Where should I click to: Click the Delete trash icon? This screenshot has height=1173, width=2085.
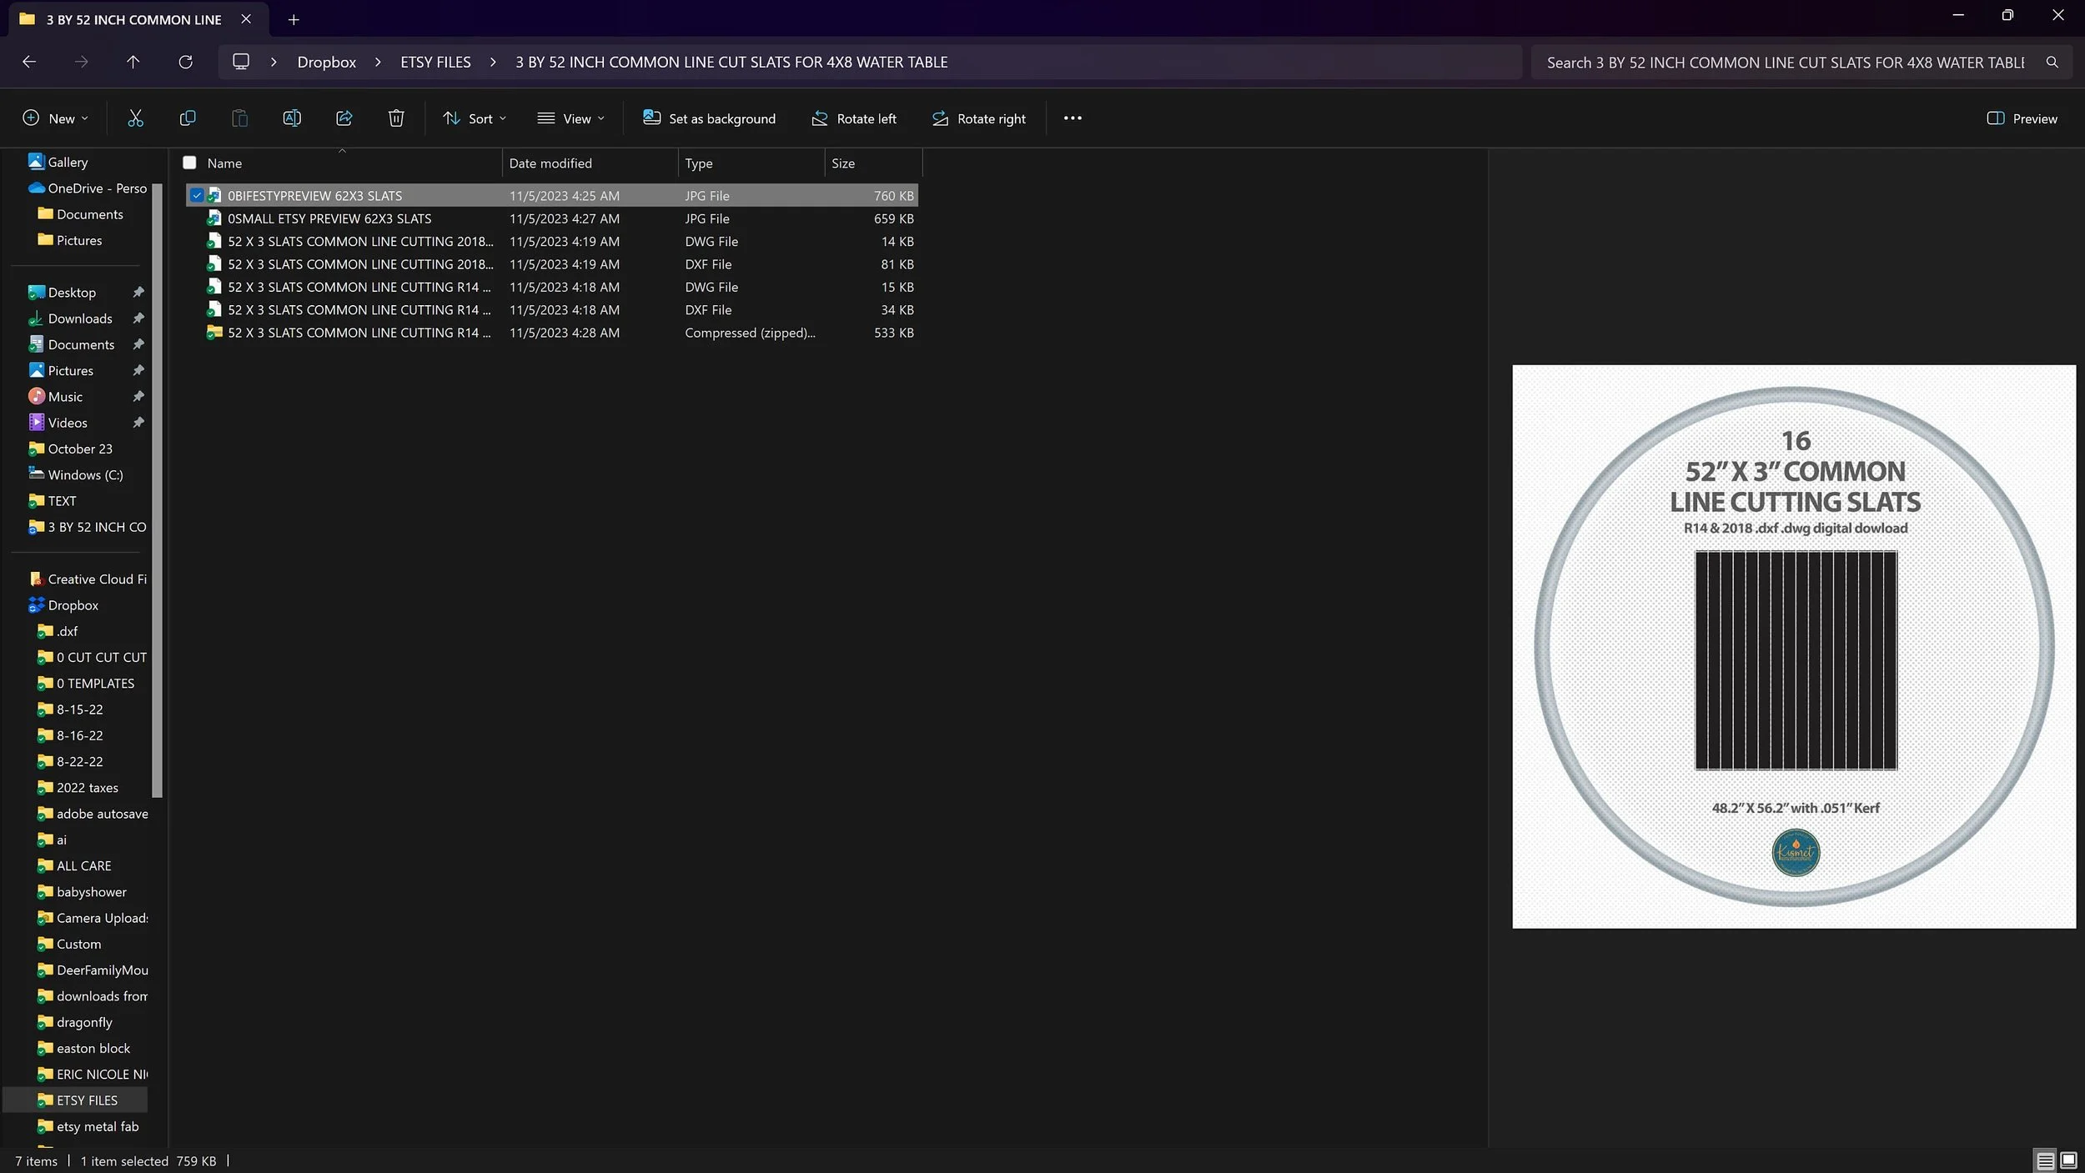click(396, 118)
